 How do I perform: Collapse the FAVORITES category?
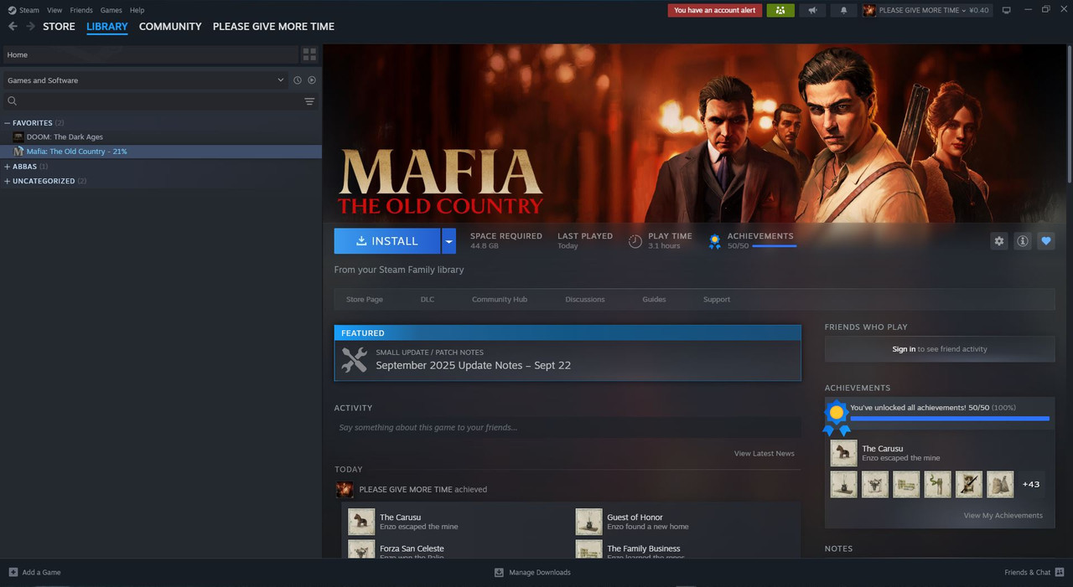[x=8, y=123]
